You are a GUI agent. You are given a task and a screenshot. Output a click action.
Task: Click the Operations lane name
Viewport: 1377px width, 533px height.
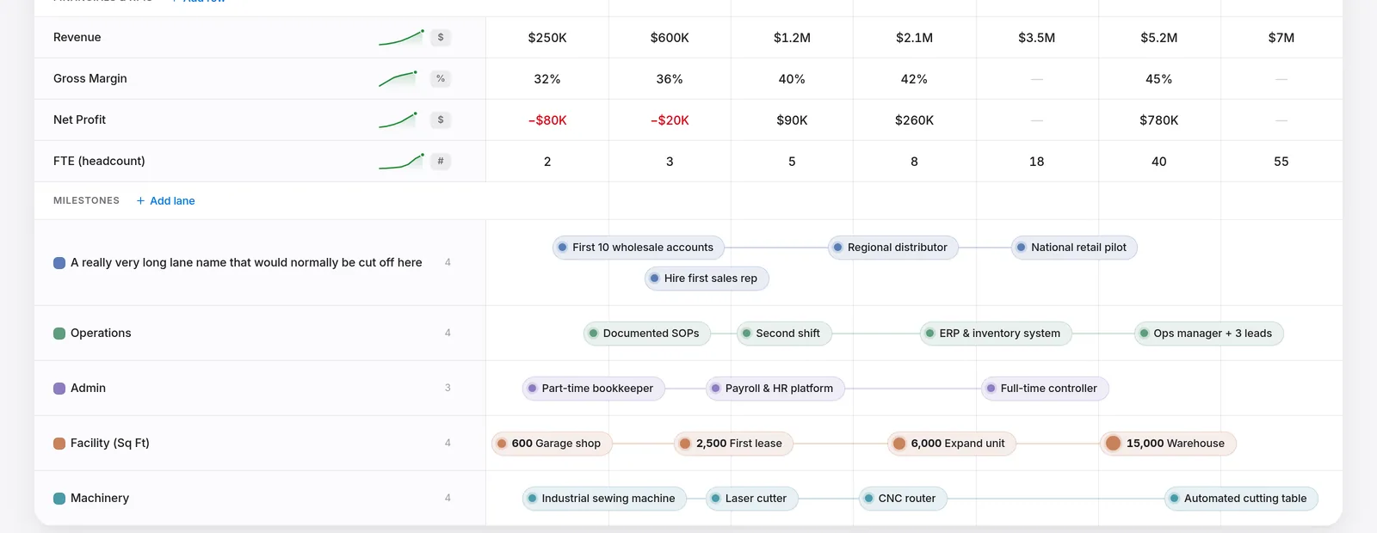point(101,334)
